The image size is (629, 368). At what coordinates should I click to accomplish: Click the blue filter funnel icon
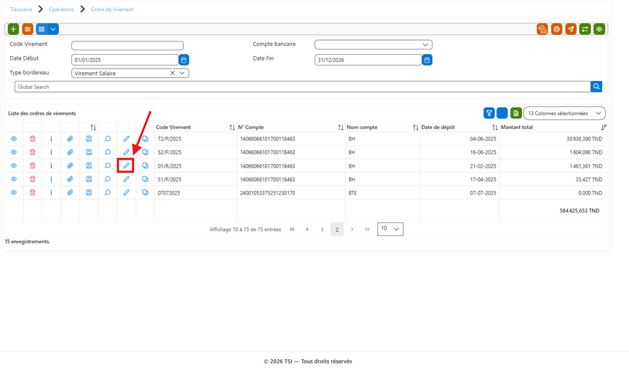point(489,113)
